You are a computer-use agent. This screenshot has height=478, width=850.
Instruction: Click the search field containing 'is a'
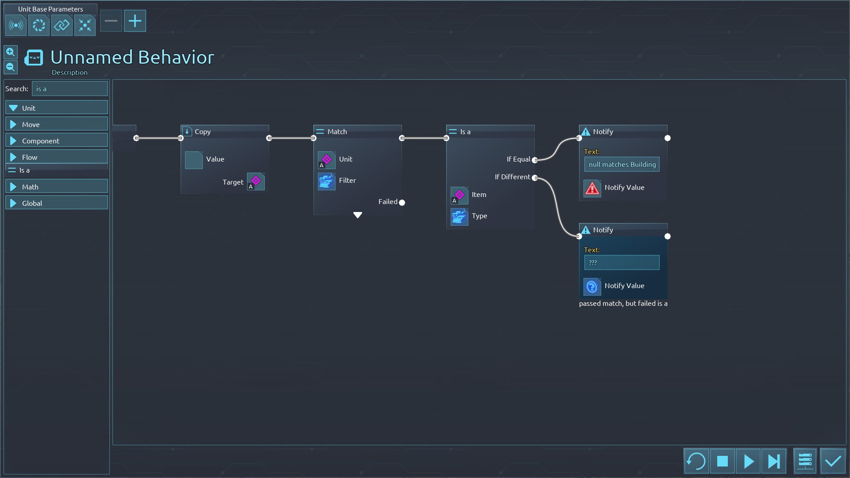click(70, 89)
